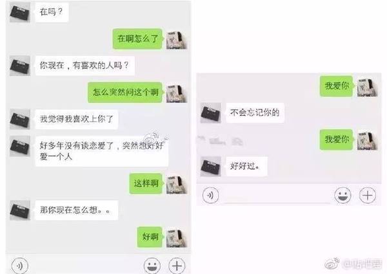Screen dimensions: 387x274
Task: Select the '不会忘记你的' message bubble
Action: [255, 113]
